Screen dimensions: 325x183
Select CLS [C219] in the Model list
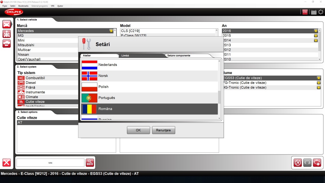(x=168, y=31)
